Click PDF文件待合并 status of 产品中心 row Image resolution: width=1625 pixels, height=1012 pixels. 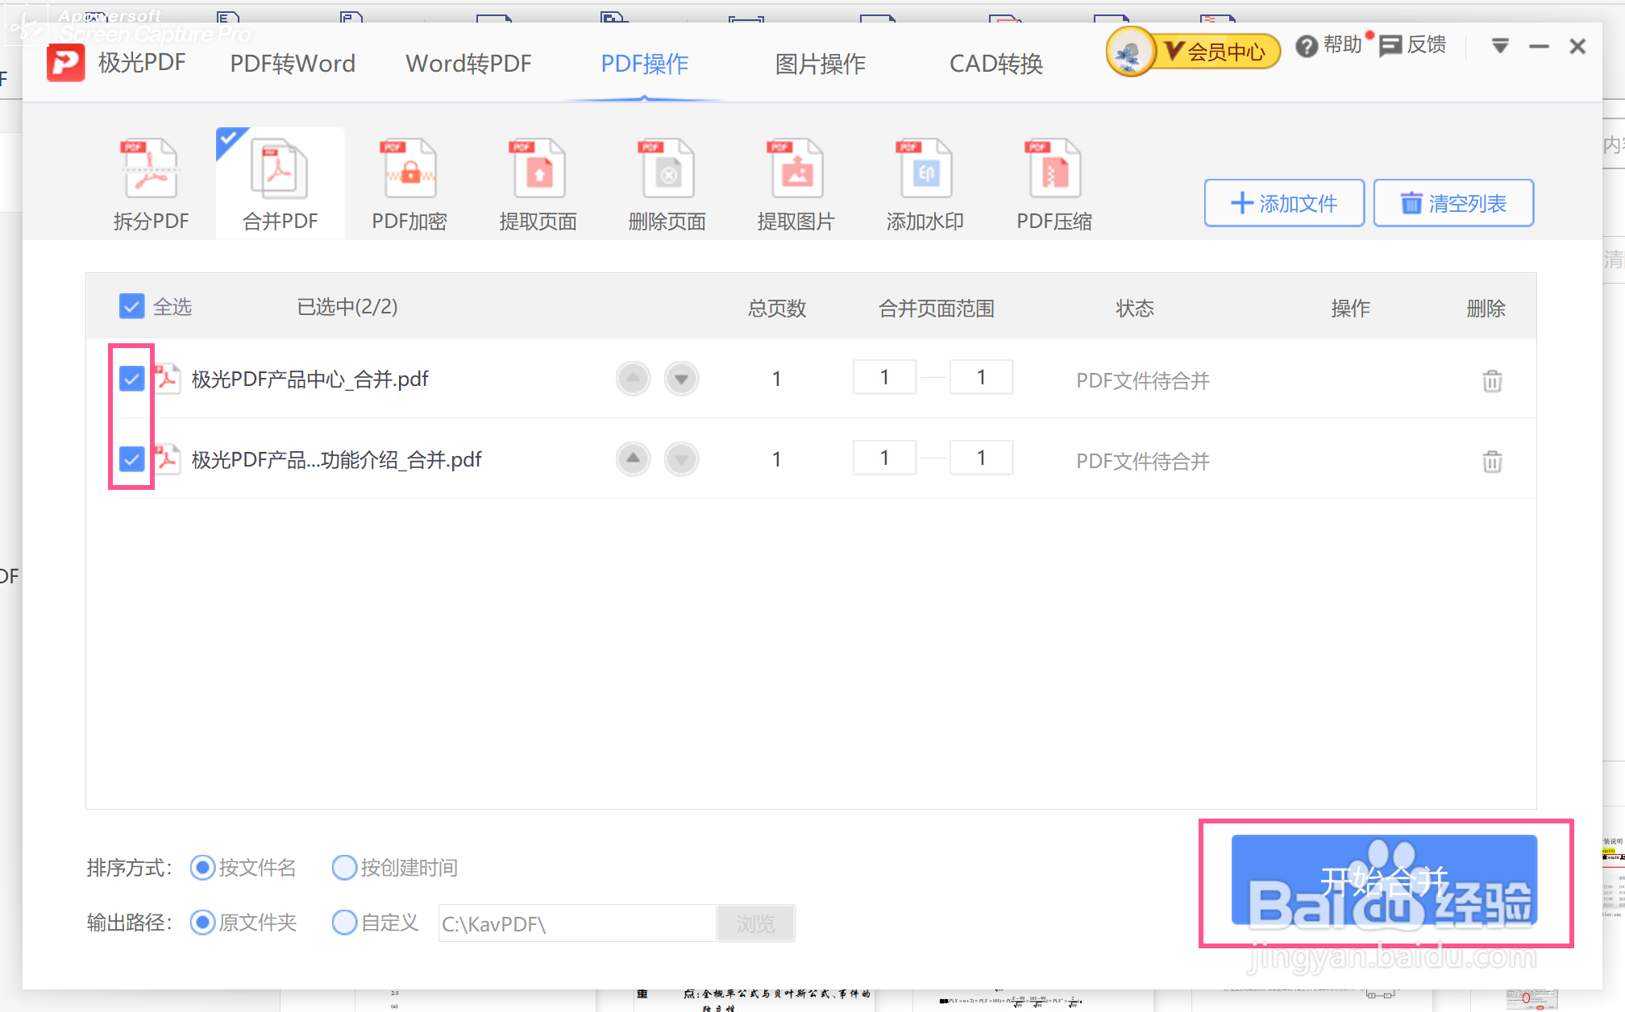click(1143, 380)
